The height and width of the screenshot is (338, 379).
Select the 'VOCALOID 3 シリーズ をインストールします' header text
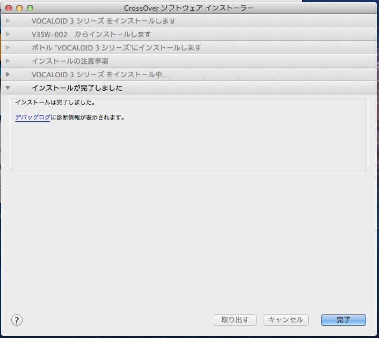(x=104, y=21)
